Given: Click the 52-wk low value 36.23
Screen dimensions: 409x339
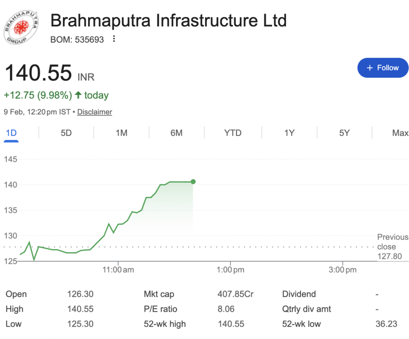Looking at the screenshot, I should (386, 324).
